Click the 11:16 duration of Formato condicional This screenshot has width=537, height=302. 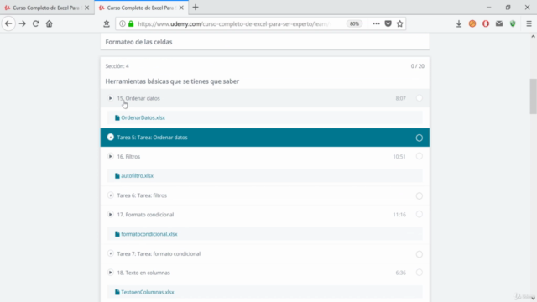399,215
